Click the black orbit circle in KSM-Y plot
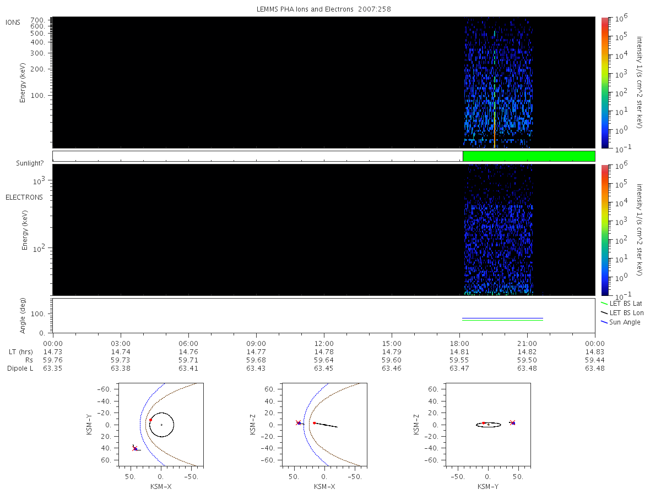This screenshot has height=495, width=661. click(161, 425)
